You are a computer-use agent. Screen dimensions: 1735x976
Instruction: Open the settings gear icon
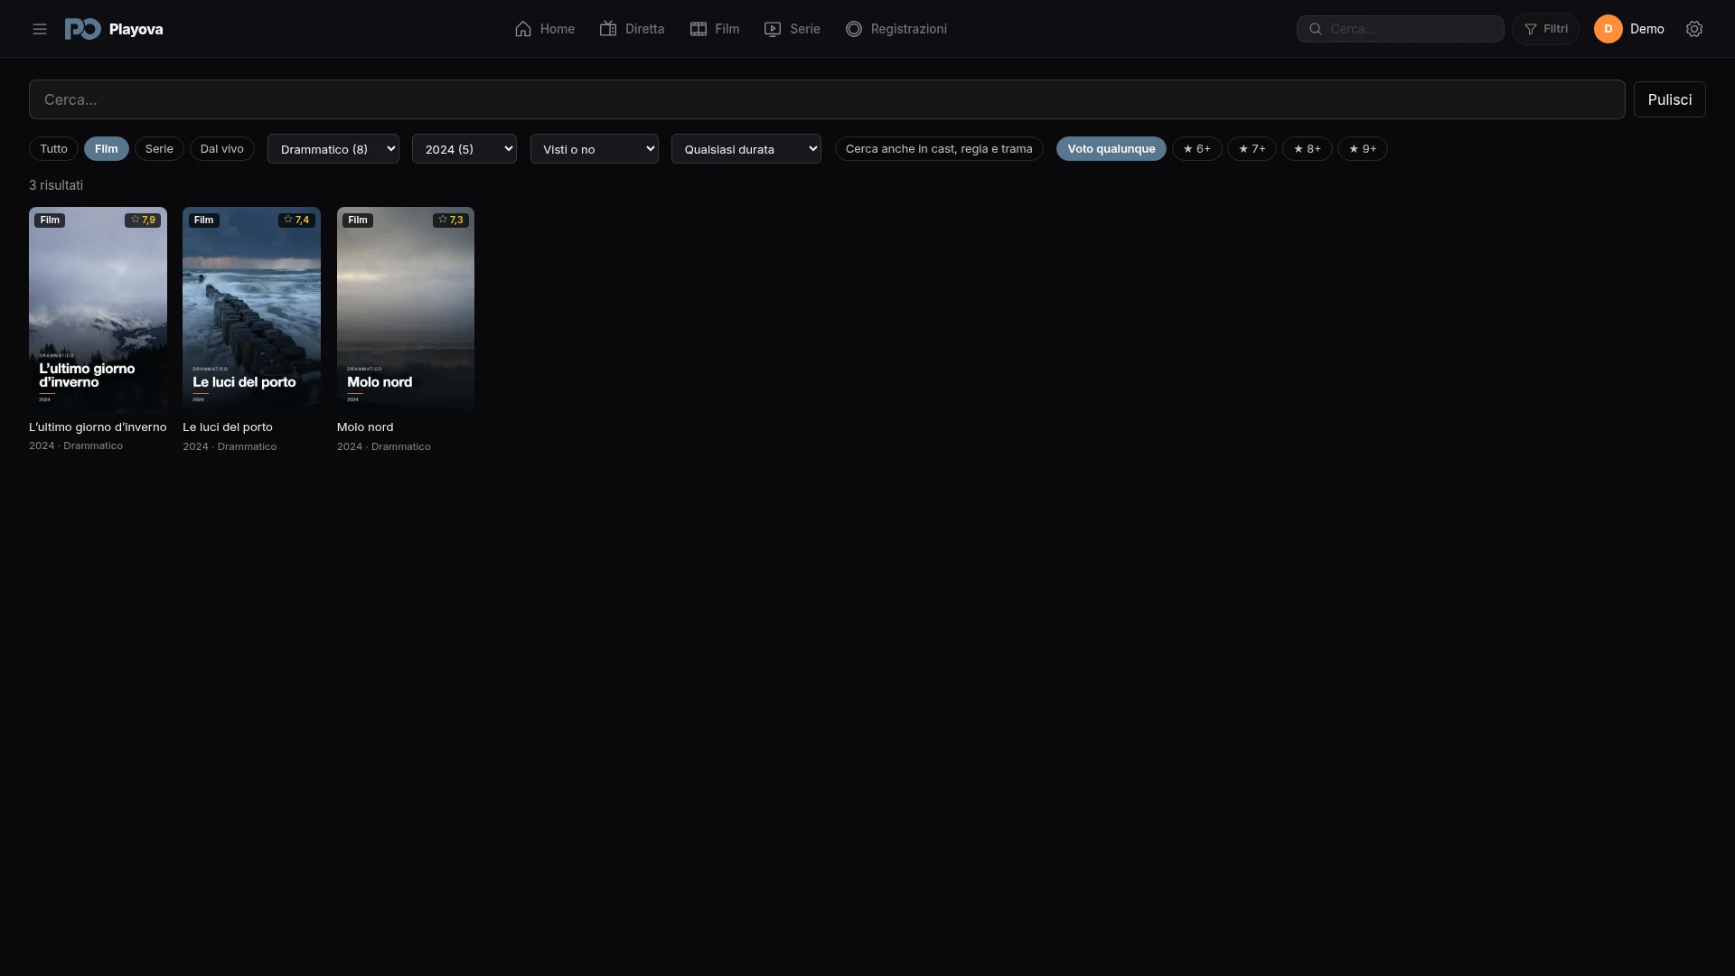[x=1694, y=29]
